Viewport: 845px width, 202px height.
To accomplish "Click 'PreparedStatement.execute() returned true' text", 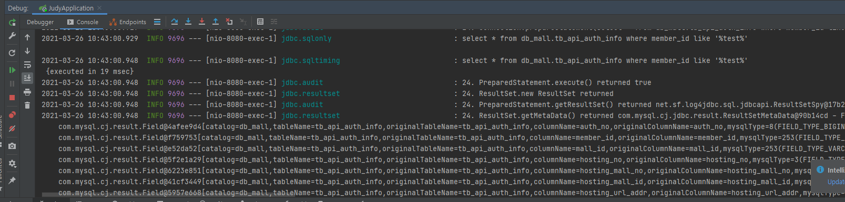I will (565, 82).
